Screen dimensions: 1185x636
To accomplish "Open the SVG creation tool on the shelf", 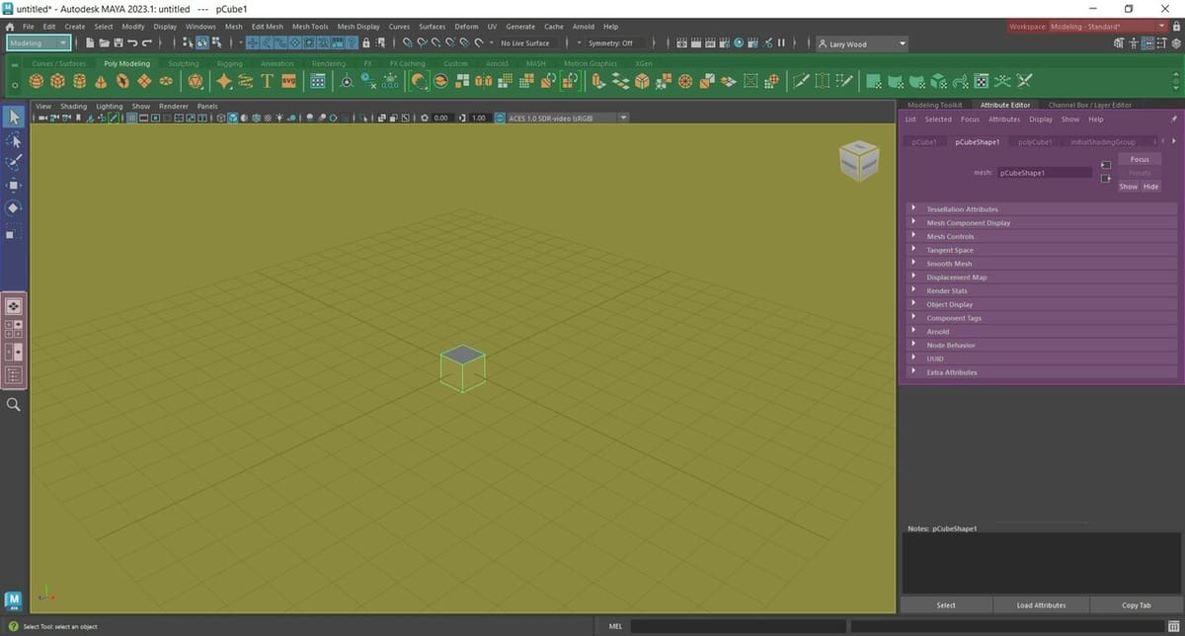I will click(288, 81).
